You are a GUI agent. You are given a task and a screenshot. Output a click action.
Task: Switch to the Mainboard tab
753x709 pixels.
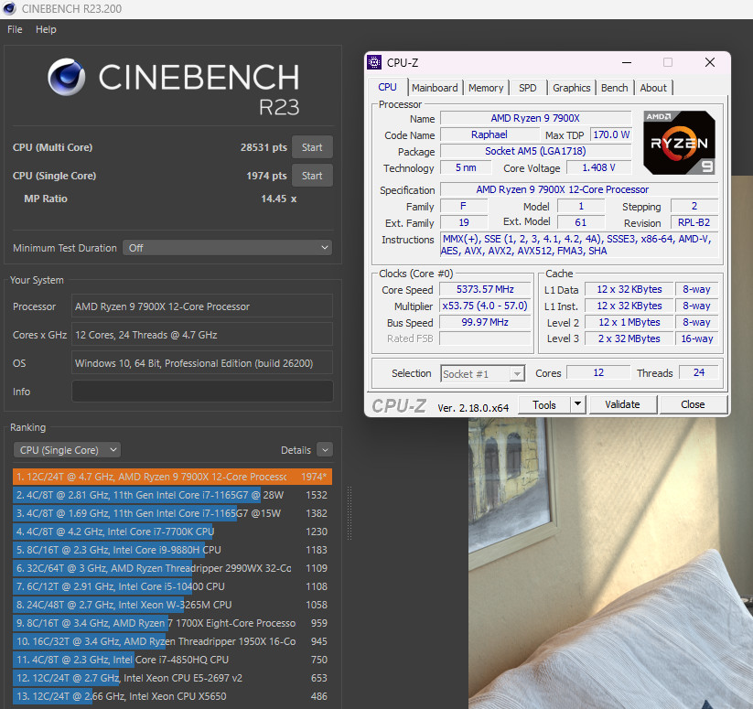(435, 88)
